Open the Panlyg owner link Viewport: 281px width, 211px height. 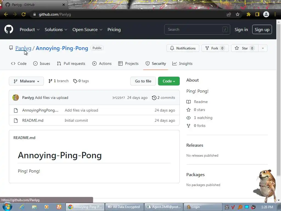coord(23,48)
